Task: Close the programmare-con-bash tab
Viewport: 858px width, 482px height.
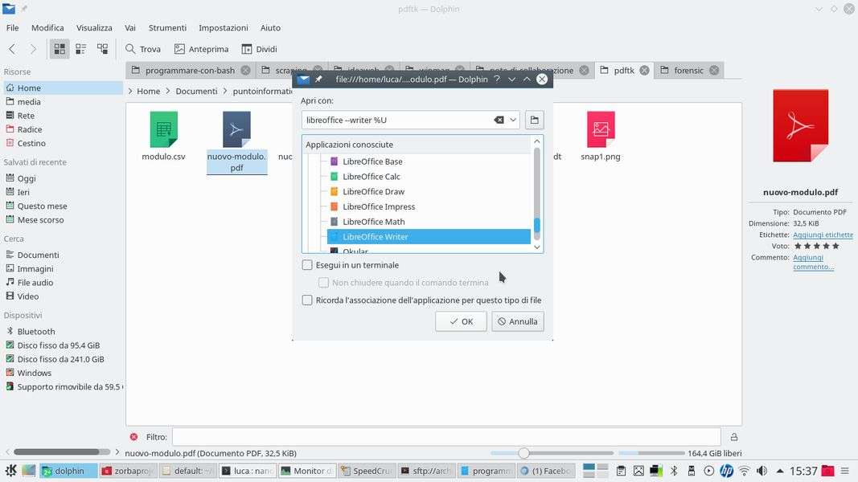Action: [x=246, y=71]
